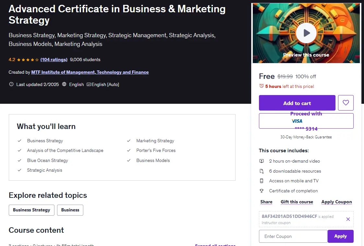Viewport: 364px width, 246px height.
Task: Open the 104 ratings link
Action: point(54,60)
